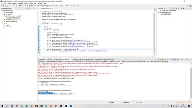Viewport: 192px width, 108px height.
Task: Collapse the AutomationTest project node
Action: click(1, 11)
